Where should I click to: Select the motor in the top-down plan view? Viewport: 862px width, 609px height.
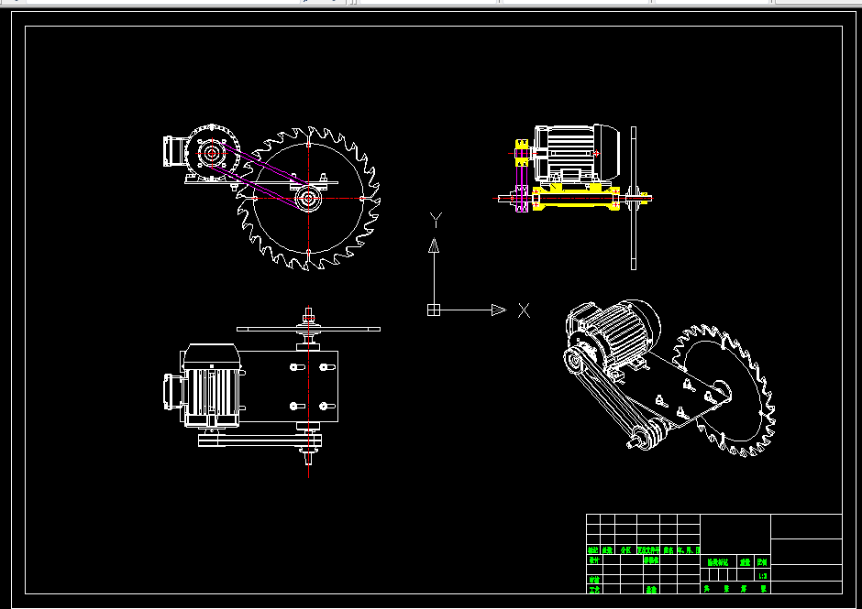[204, 386]
